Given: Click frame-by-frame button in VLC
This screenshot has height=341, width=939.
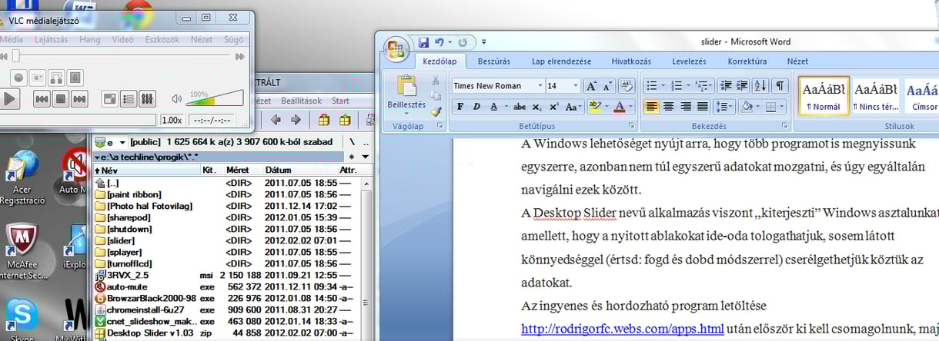Looking at the screenshot, I should click(75, 77).
